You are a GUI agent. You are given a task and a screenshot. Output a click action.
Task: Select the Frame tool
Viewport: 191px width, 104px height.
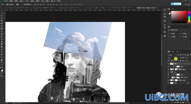2,23
